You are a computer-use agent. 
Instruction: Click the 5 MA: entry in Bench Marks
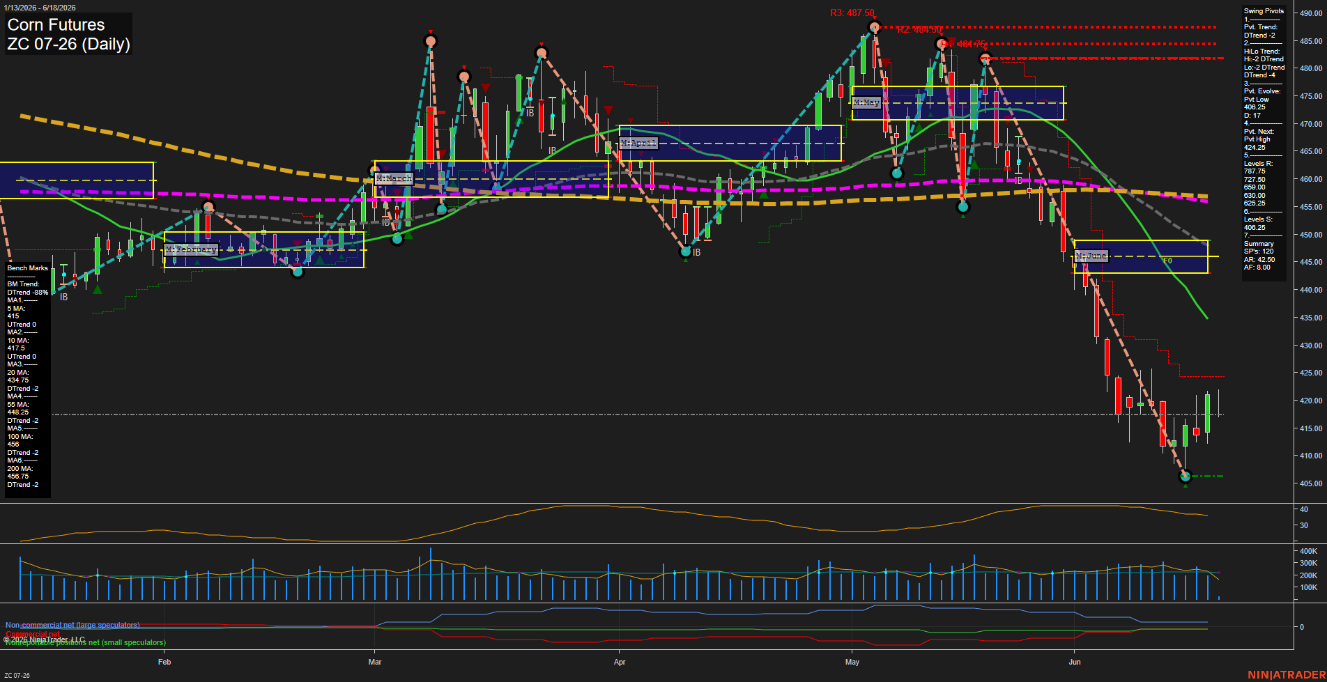[x=16, y=308]
